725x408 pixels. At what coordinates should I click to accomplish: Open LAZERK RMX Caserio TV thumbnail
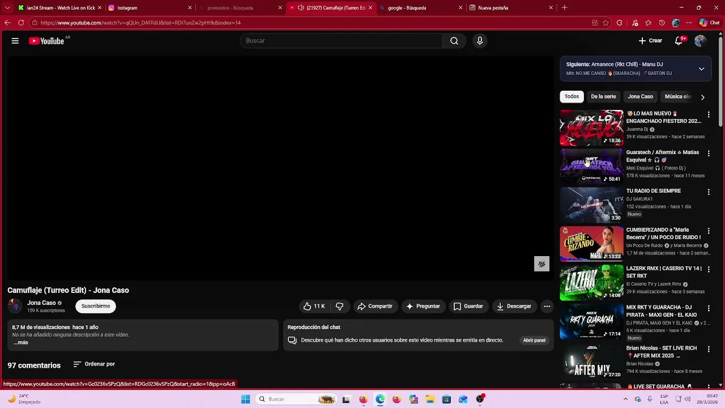[x=591, y=283]
